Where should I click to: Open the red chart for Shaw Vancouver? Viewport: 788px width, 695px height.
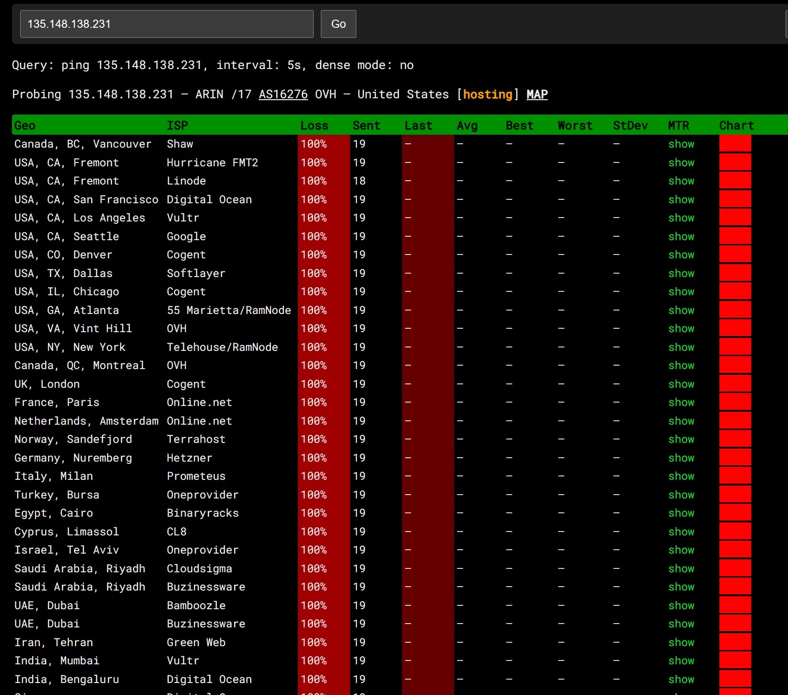click(735, 144)
